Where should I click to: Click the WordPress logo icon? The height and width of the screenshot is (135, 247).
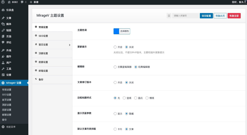tap(3, 2)
